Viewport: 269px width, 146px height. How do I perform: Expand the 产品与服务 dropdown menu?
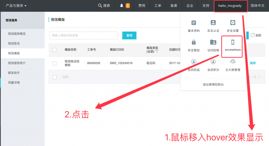point(16,6)
